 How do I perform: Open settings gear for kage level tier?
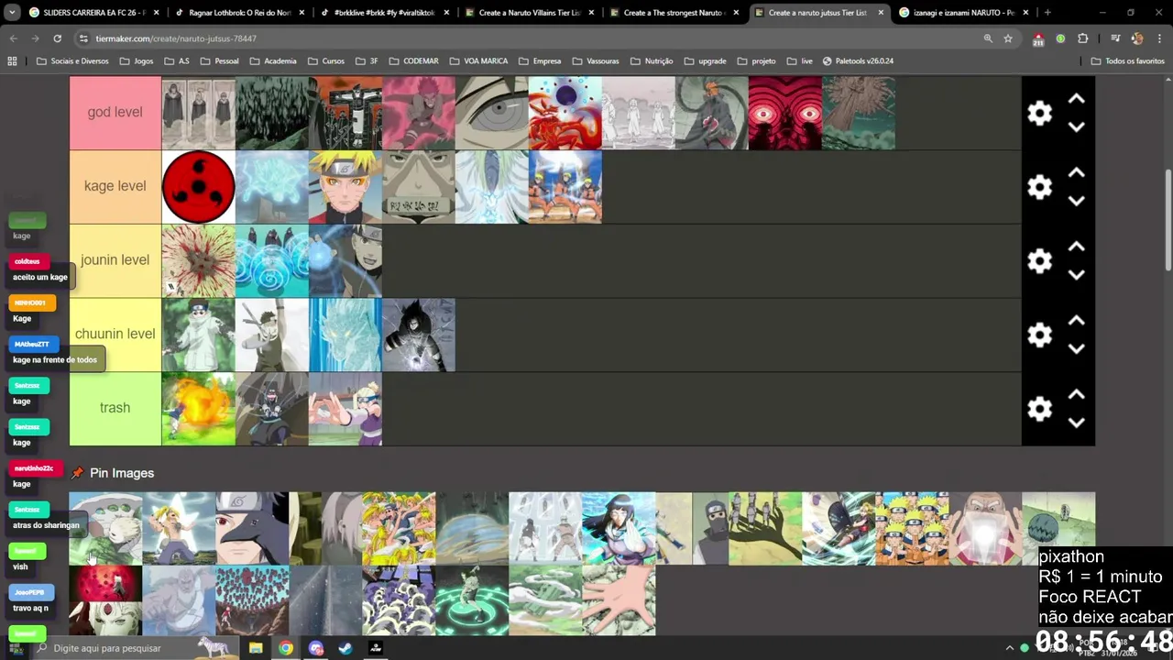pos(1039,187)
